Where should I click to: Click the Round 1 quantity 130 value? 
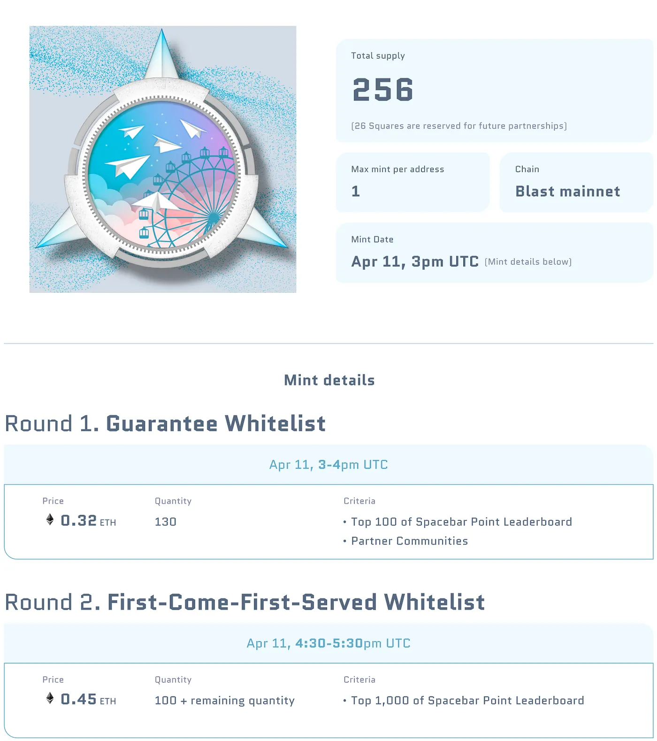[166, 522]
